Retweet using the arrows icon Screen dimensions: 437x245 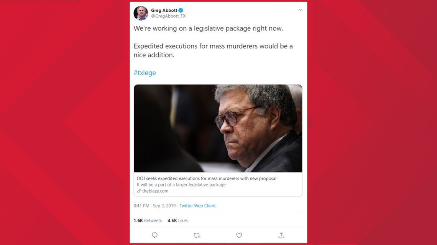click(197, 235)
